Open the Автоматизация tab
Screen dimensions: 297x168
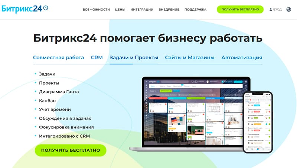(x=242, y=58)
